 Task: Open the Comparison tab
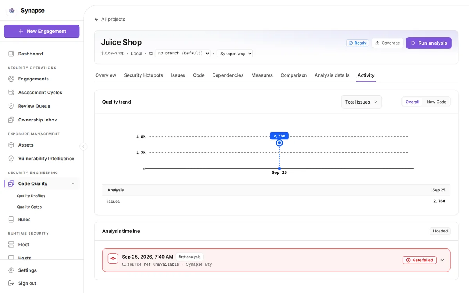point(294,75)
